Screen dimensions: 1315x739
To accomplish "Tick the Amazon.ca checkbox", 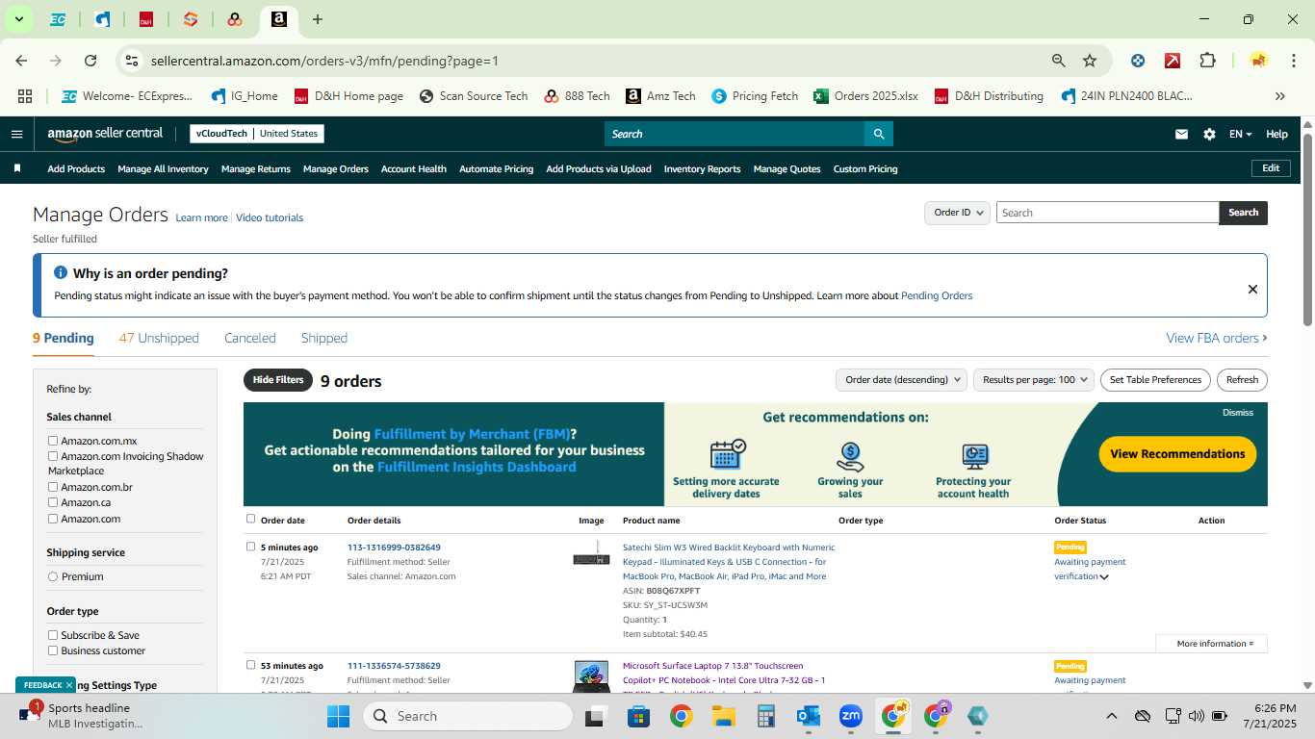I will click(53, 502).
